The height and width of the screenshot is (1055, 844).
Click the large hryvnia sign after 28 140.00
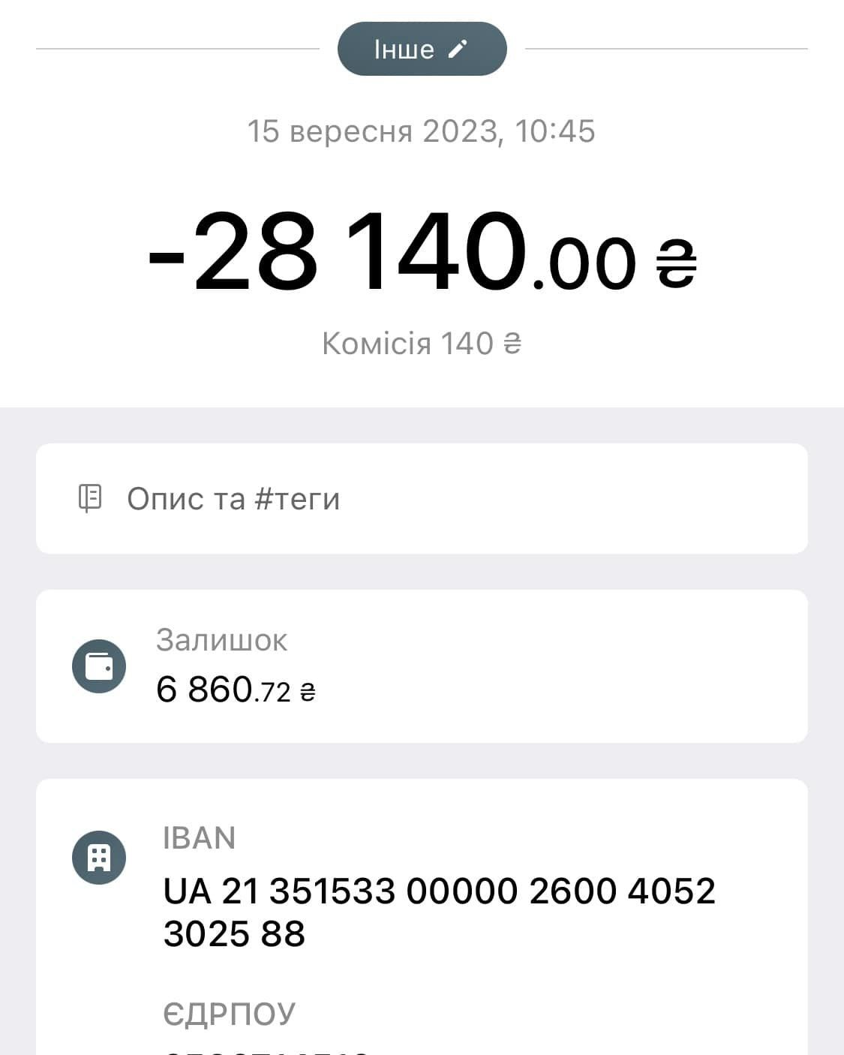(x=677, y=264)
